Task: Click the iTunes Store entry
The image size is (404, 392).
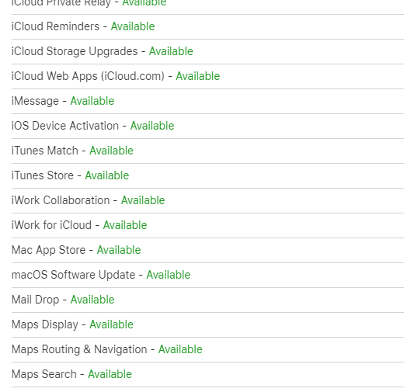Action: click(x=207, y=175)
